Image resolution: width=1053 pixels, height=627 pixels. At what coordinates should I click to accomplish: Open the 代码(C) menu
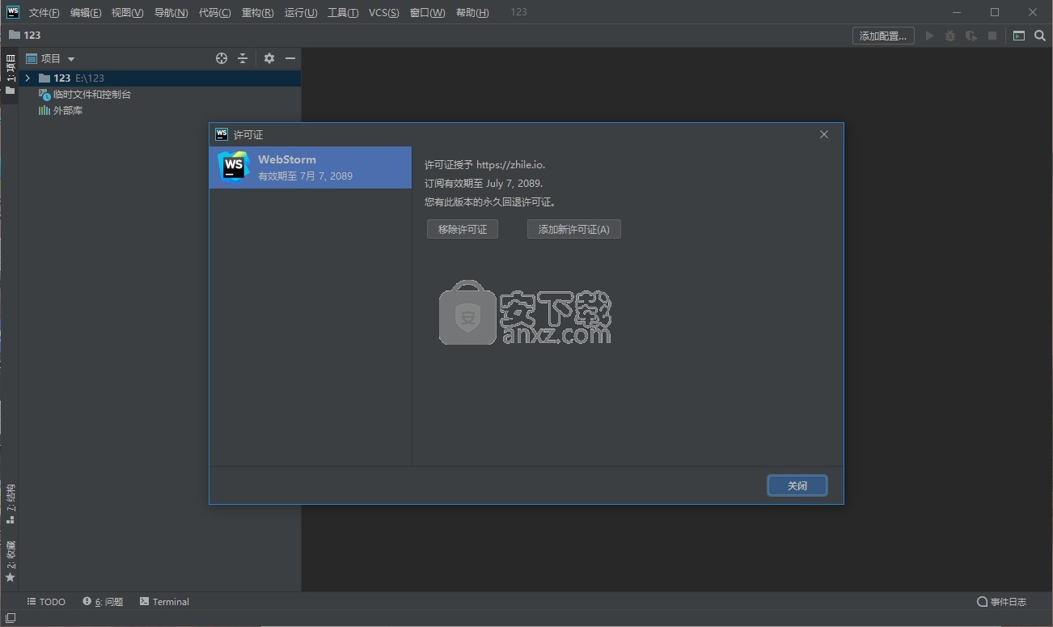coord(214,12)
